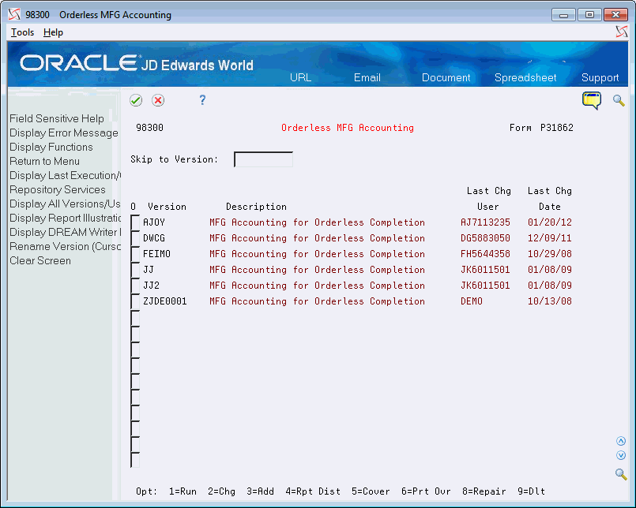Click Display DREAM Writer link
Screen dimensions: 636x508
[x=65, y=232]
